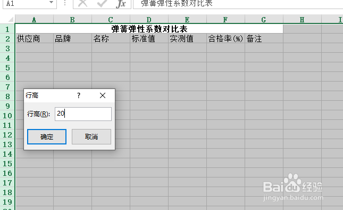Select column G header
The image size is (343, 210).
[264, 20]
